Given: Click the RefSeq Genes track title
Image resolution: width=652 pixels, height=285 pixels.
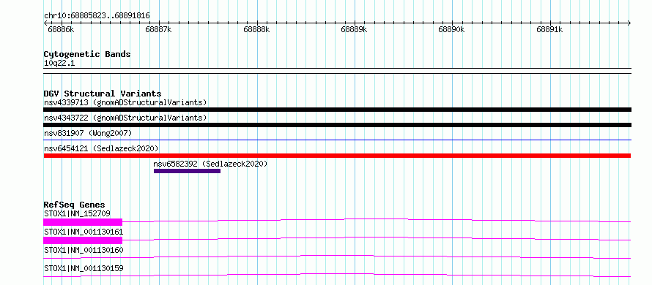Looking at the screenshot, I should pos(75,205).
